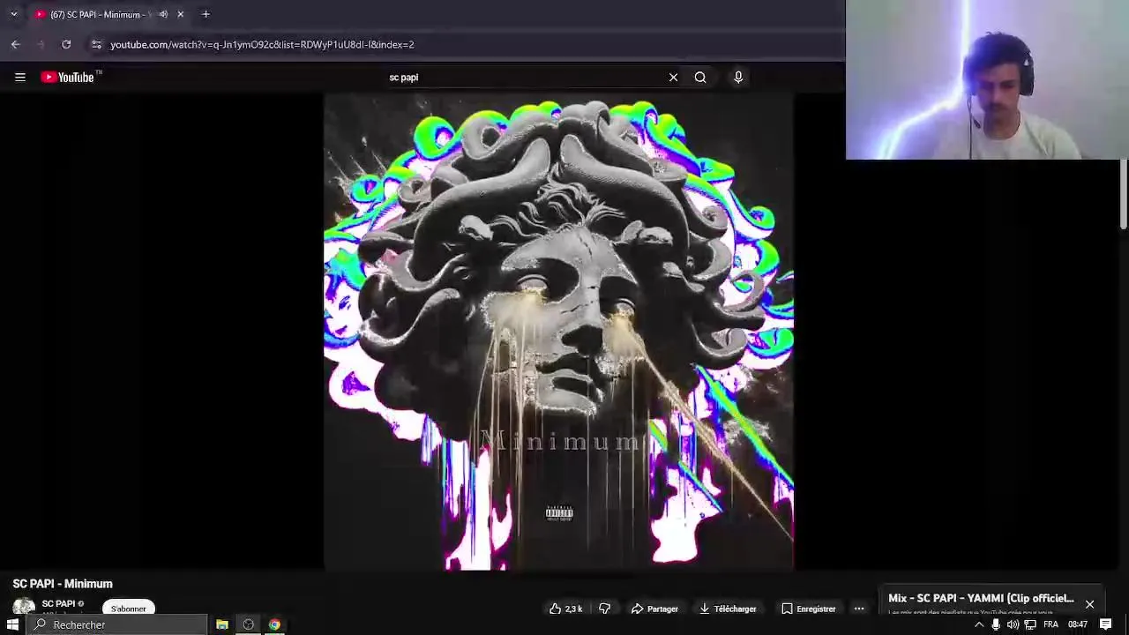Image resolution: width=1129 pixels, height=635 pixels.
Task: Share video via Partager
Action: pos(654,609)
